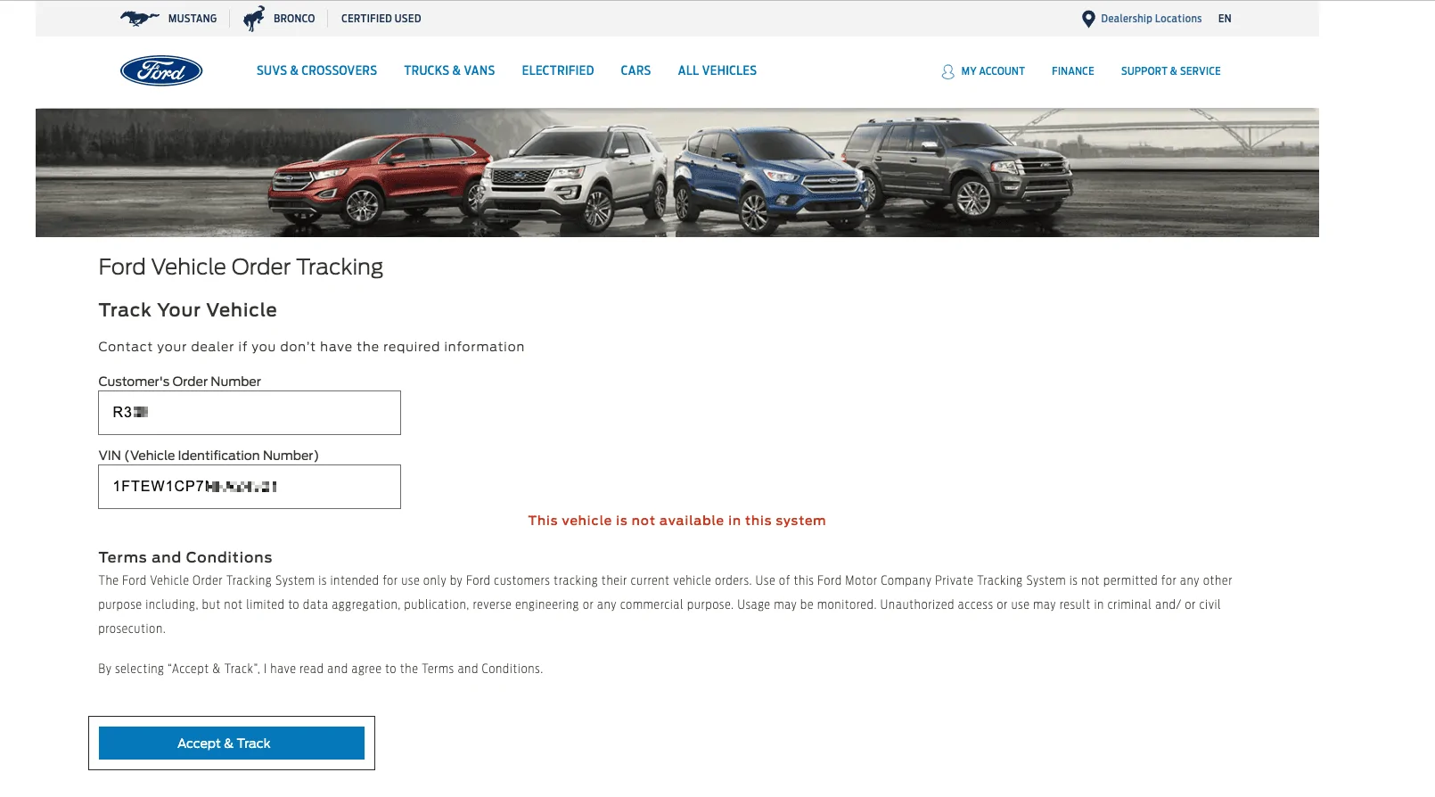Click the VIN input field
This screenshot has height=797, width=1435.
250,487
